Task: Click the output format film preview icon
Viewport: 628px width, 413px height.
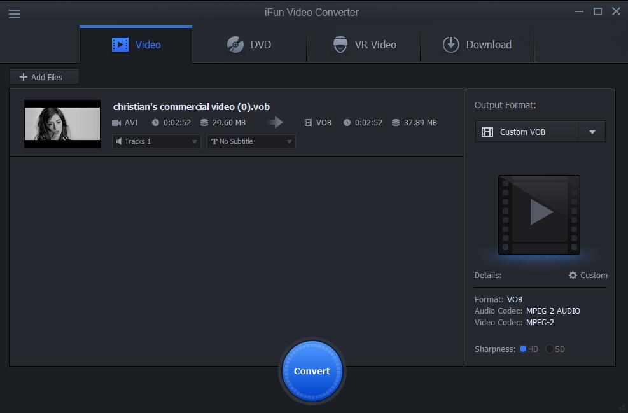Action: click(x=539, y=214)
